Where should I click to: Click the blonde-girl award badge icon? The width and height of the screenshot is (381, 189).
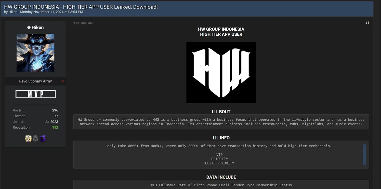28,139
